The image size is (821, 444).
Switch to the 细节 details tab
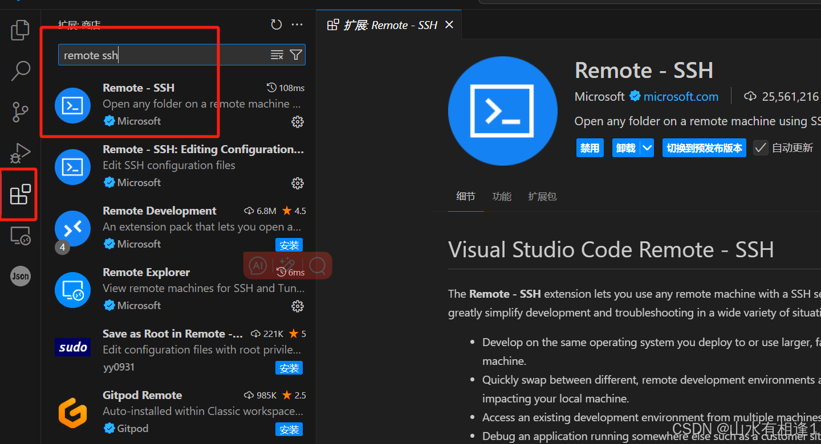(x=466, y=196)
